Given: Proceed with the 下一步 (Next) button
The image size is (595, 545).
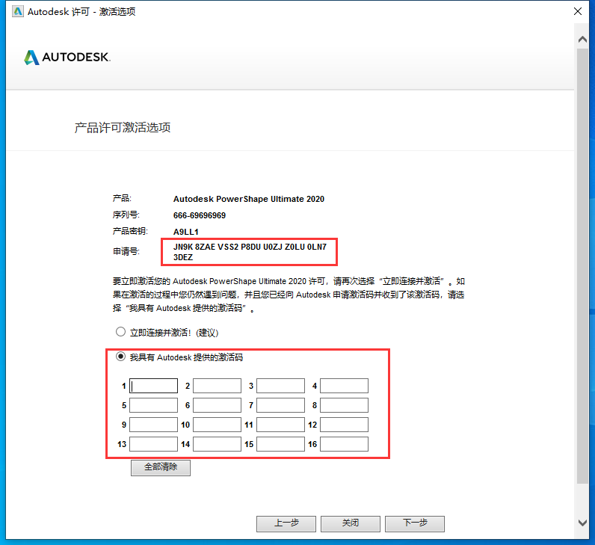Looking at the screenshot, I should click(x=415, y=524).
